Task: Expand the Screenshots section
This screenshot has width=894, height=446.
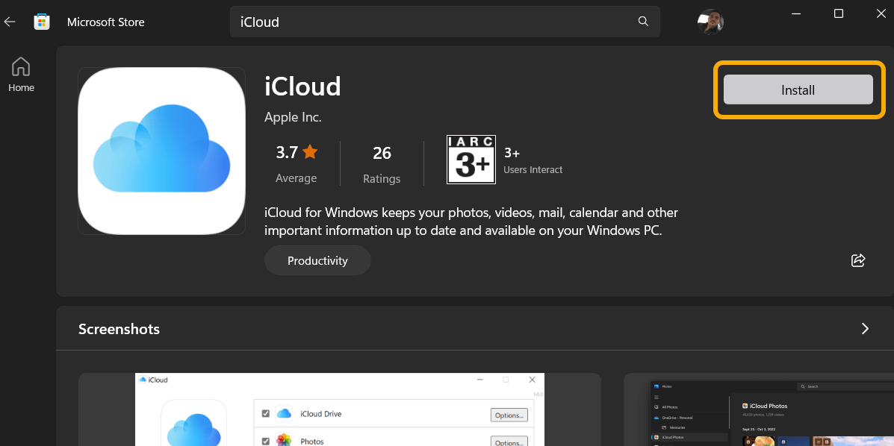Action: pos(865,328)
